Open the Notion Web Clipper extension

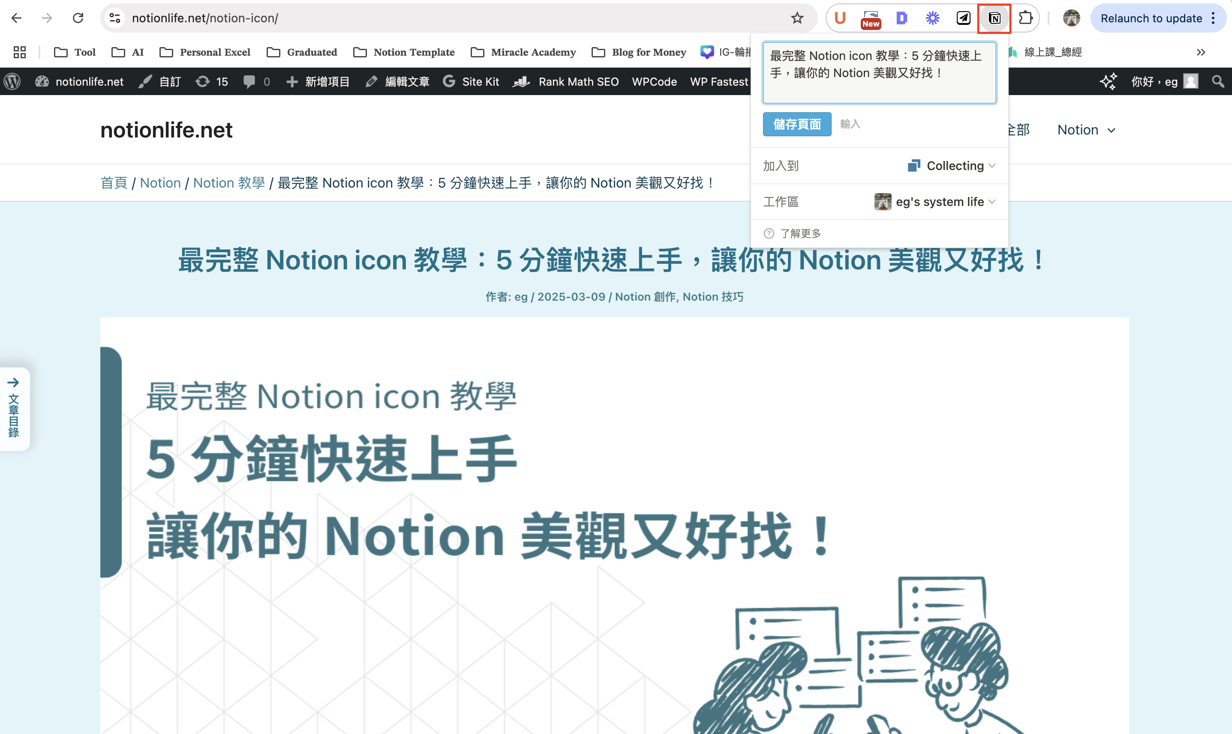(x=994, y=18)
